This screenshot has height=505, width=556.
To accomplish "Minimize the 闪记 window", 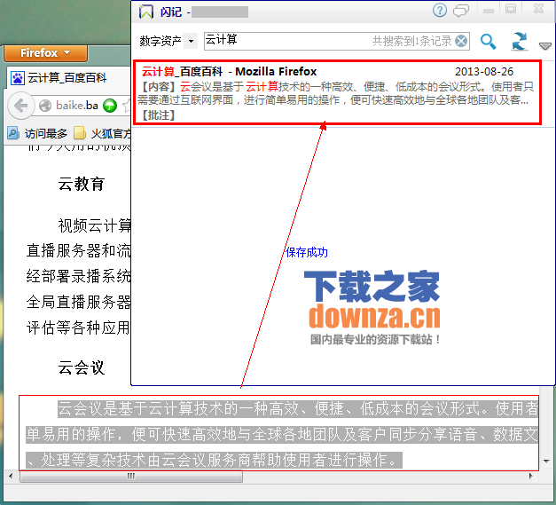I will (489, 10).
